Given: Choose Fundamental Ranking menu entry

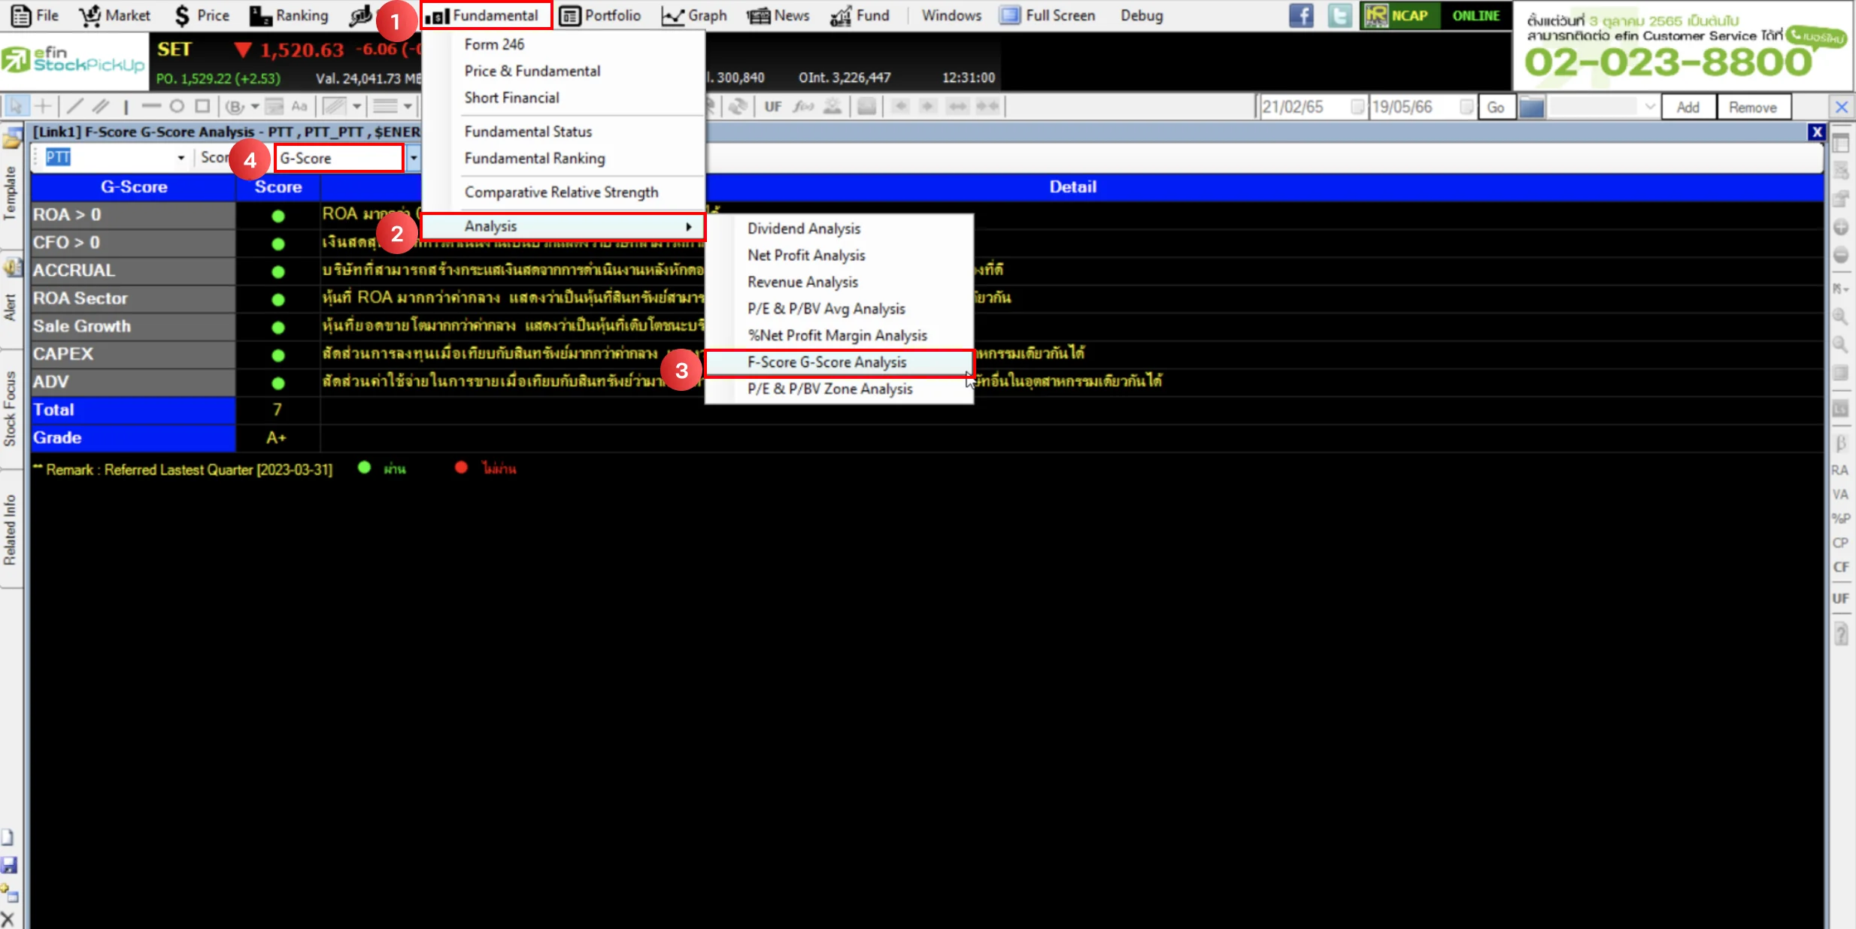Looking at the screenshot, I should (534, 159).
